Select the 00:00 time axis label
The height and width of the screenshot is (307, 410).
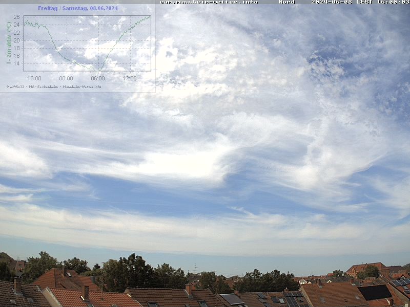click(66, 78)
